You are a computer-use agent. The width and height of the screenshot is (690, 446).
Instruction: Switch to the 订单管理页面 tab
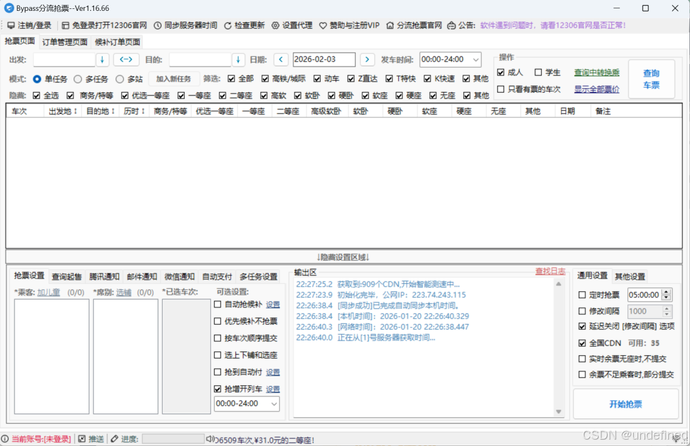(65, 42)
